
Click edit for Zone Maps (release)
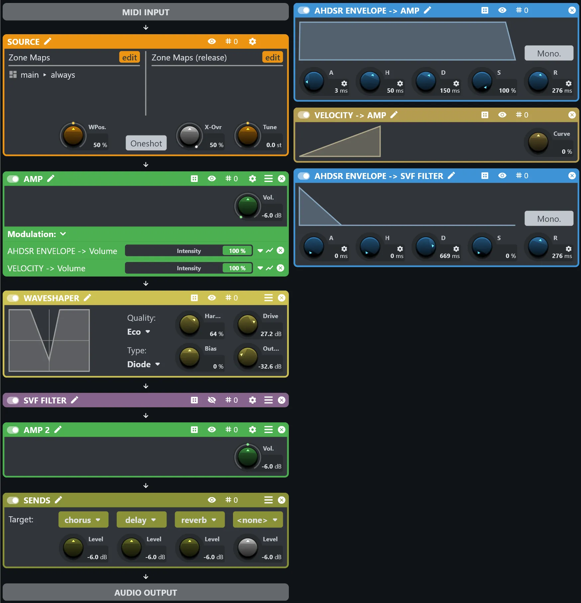(273, 57)
